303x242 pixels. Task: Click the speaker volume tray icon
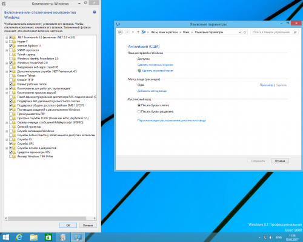click(x=271, y=238)
